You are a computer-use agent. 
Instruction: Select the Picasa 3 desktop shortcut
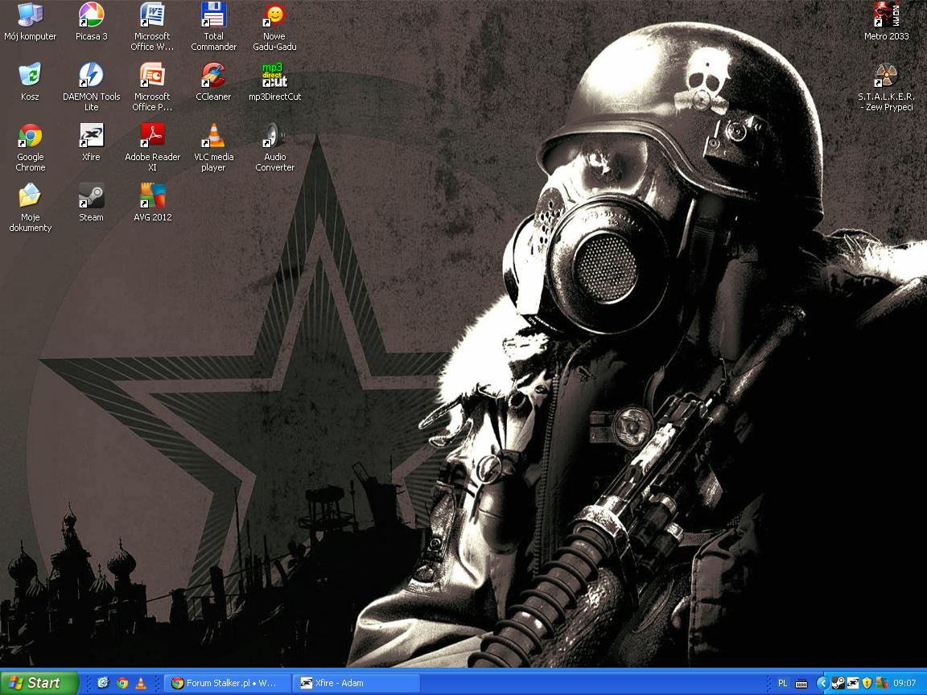[91, 21]
